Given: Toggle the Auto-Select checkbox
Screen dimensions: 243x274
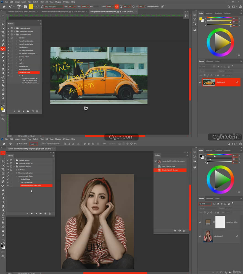Looking at the screenshot, I should coord(17,144).
